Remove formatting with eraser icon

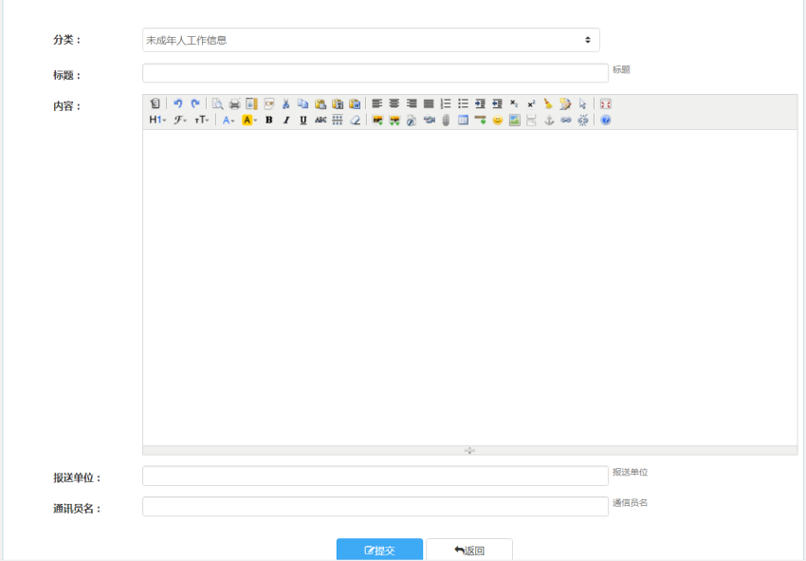pos(355,120)
